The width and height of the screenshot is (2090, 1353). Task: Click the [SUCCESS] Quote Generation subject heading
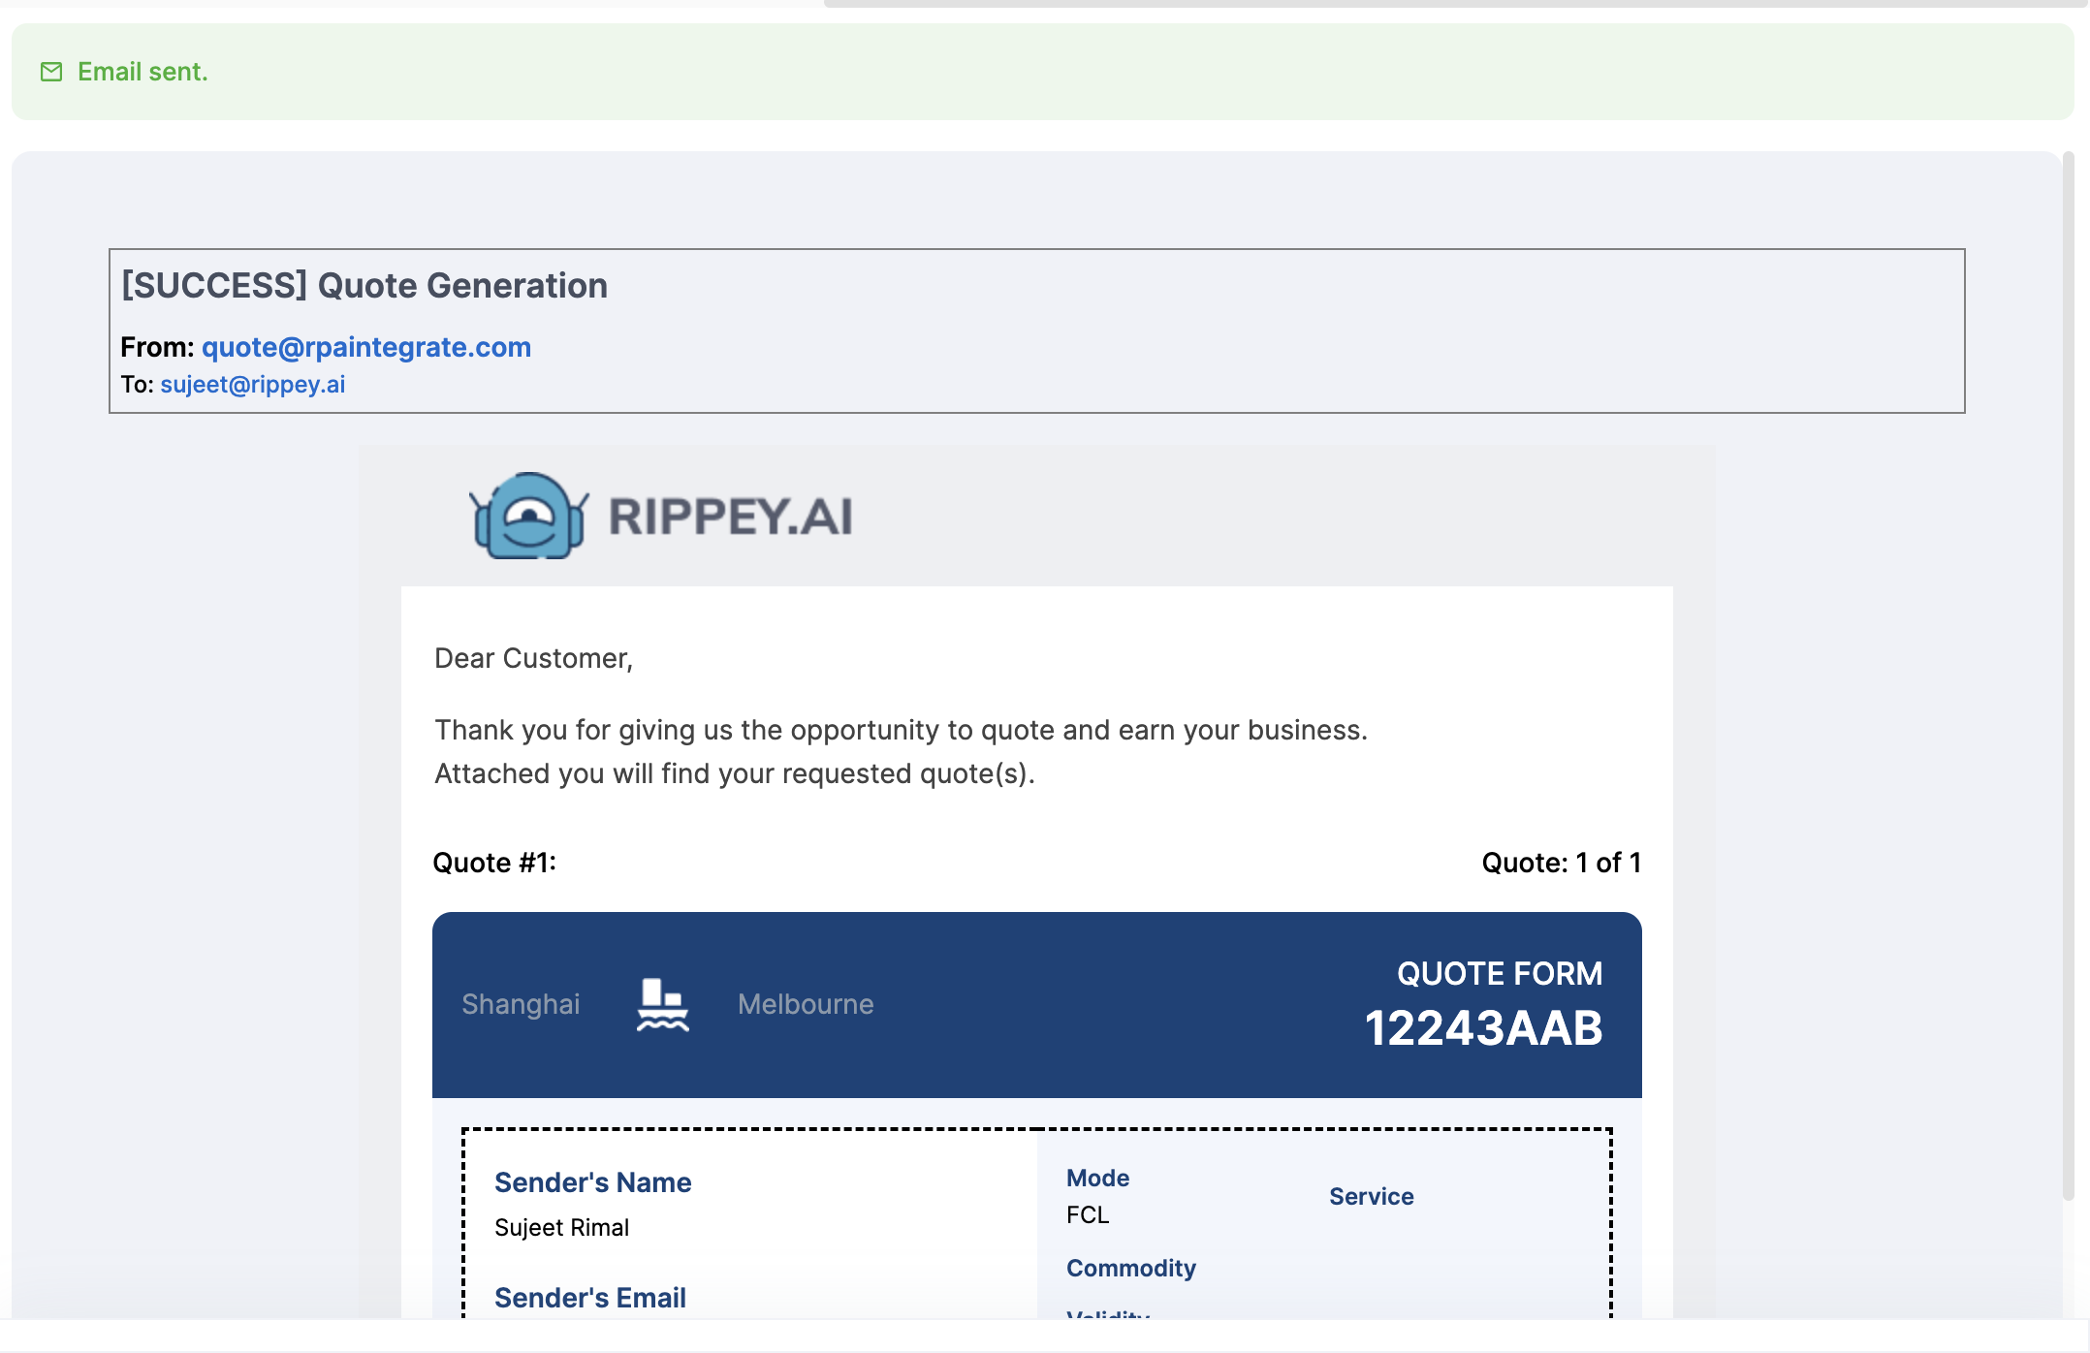pyautogui.click(x=364, y=286)
